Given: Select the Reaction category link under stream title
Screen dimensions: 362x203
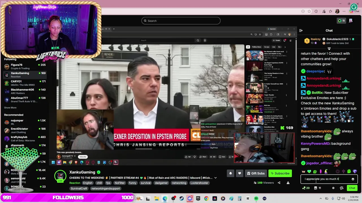Looking at the screenshot, I should [75, 183].
